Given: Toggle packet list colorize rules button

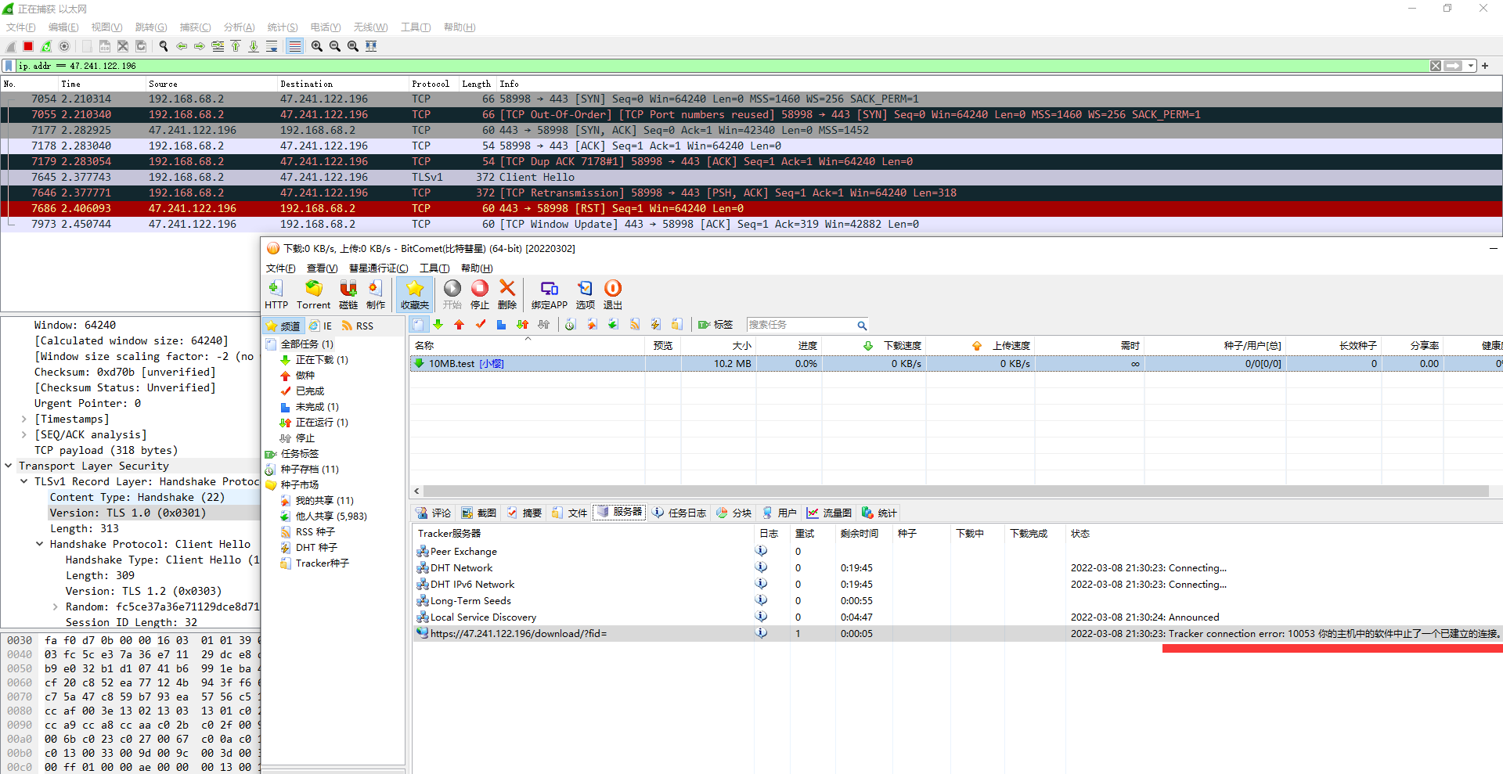Looking at the screenshot, I should pyautogui.click(x=294, y=46).
